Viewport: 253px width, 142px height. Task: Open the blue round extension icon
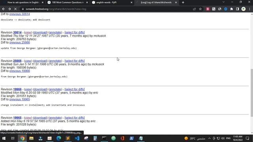226,9
